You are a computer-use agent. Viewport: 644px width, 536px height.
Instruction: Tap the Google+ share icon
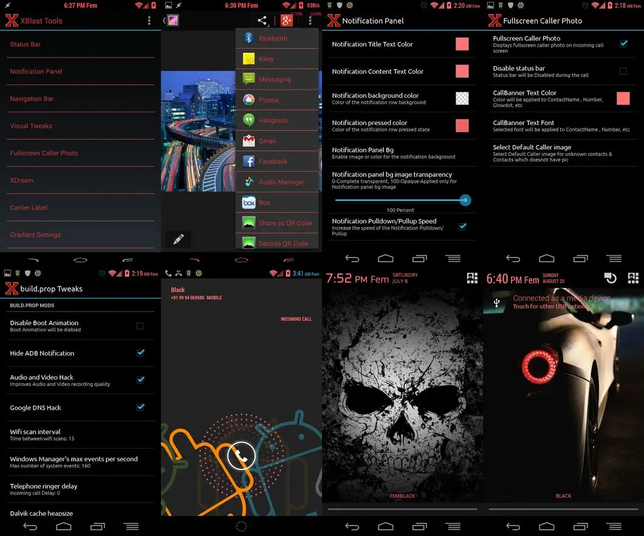(x=286, y=21)
